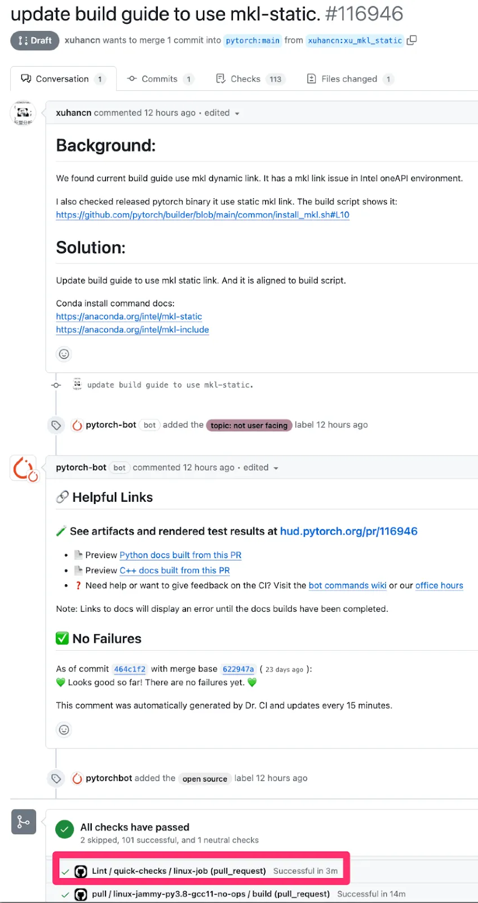Viewport: 478px width, 903px height.
Task: Add emoji reaction to pytorch-bot's comment
Action: (x=64, y=730)
